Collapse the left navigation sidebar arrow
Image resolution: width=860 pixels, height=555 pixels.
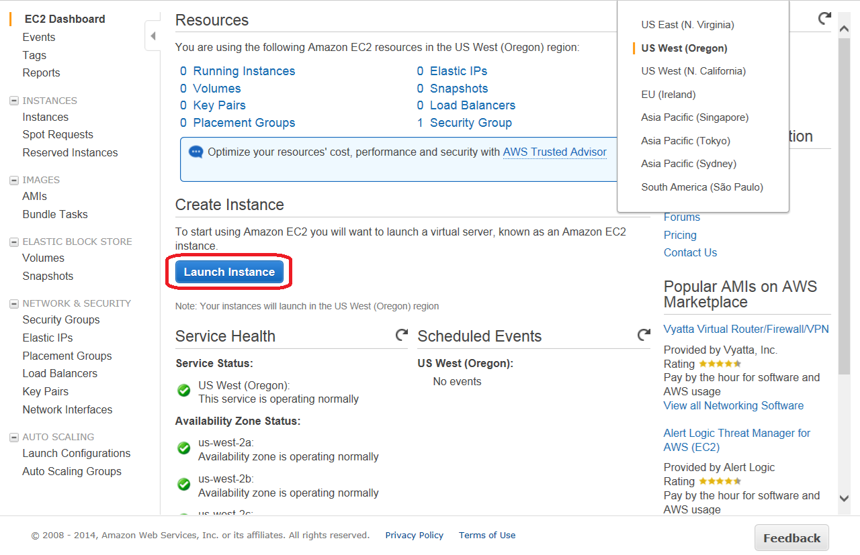153,36
